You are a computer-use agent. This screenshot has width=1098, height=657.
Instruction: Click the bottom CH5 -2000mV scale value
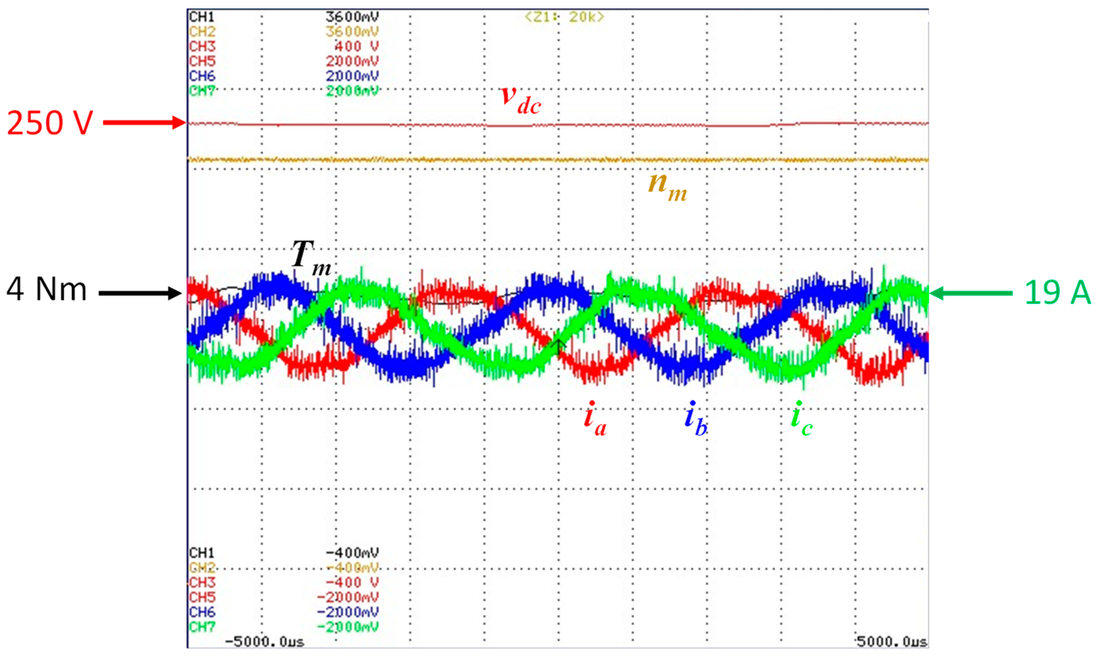[x=348, y=597]
